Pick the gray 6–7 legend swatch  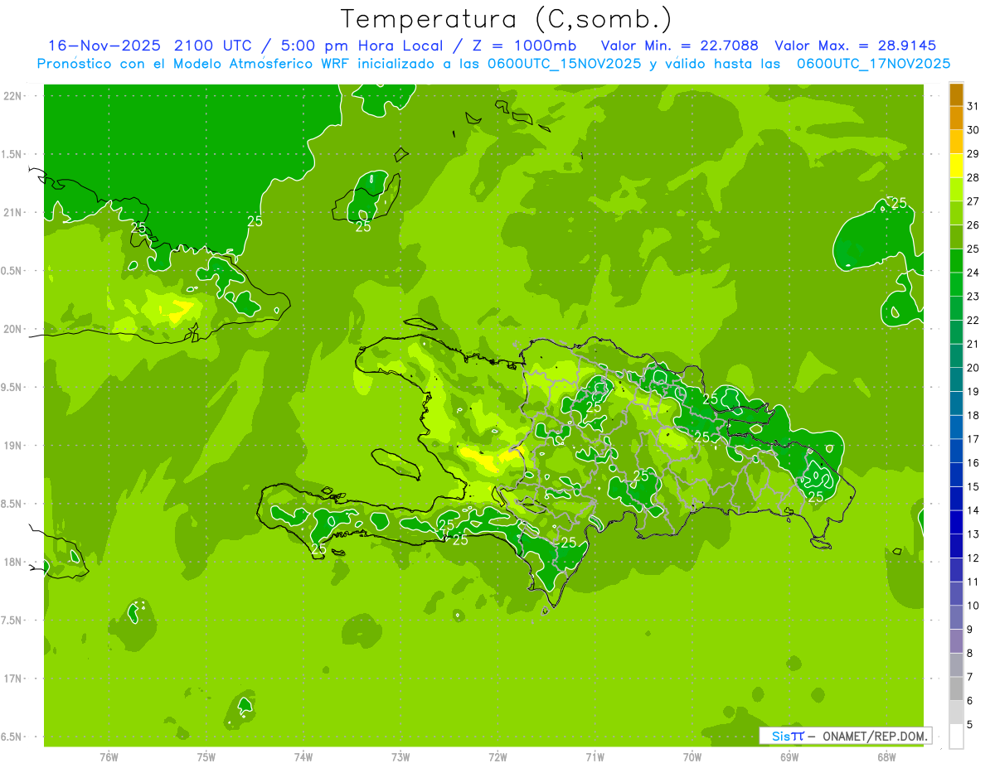pyautogui.click(x=956, y=688)
